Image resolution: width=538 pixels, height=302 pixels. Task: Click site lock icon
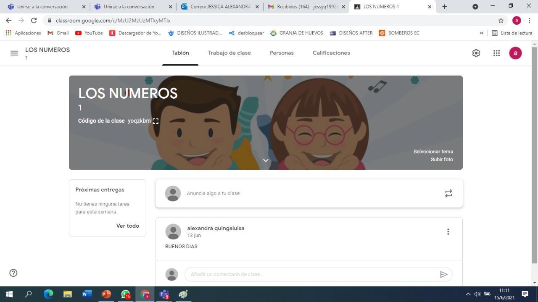pos(50,20)
